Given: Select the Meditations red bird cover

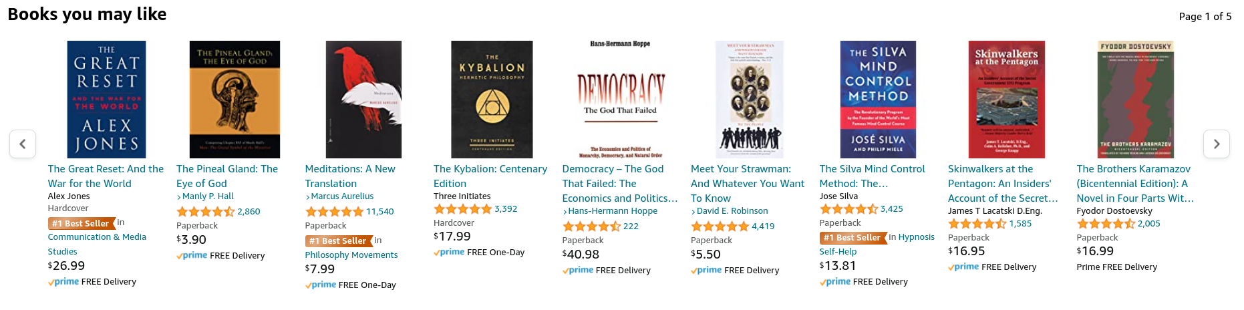Looking at the screenshot, I should (x=363, y=100).
